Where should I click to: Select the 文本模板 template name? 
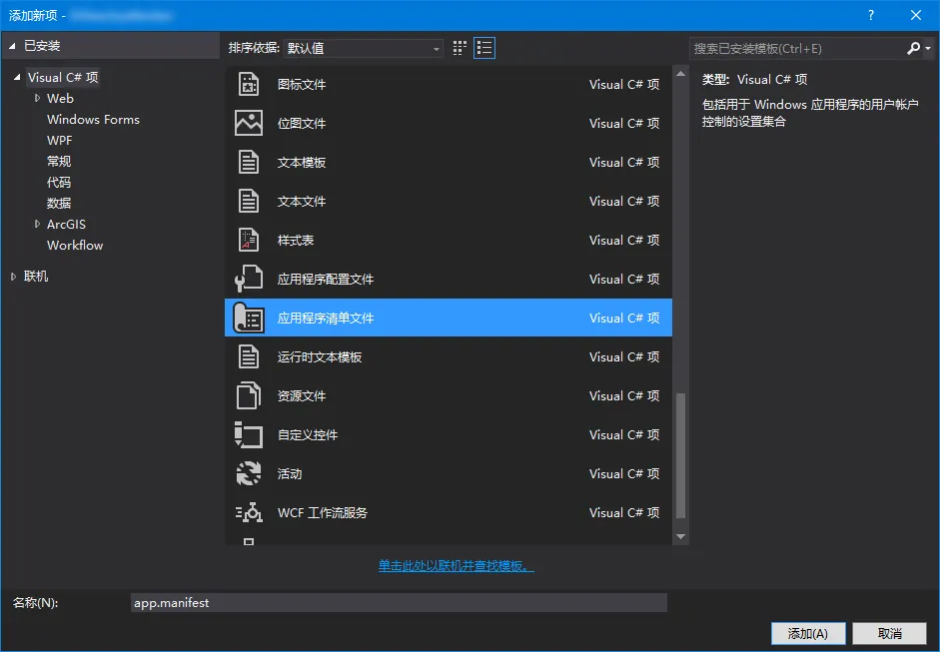click(x=302, y=163)
